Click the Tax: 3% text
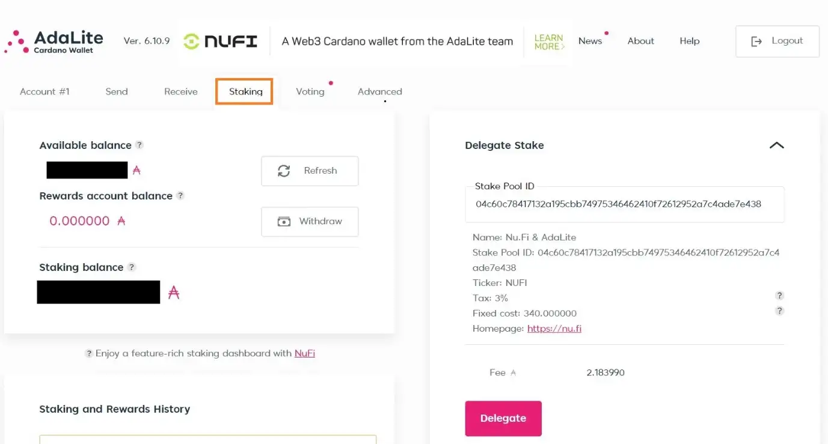828x444 pixels. click(x=490, y=298)
